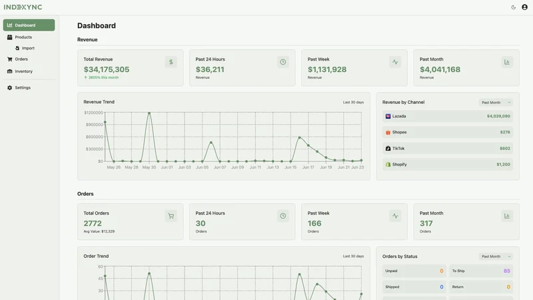Open Settings in the sidebar
The width and height of the screenshot is (533, 300).
point(29,87)
